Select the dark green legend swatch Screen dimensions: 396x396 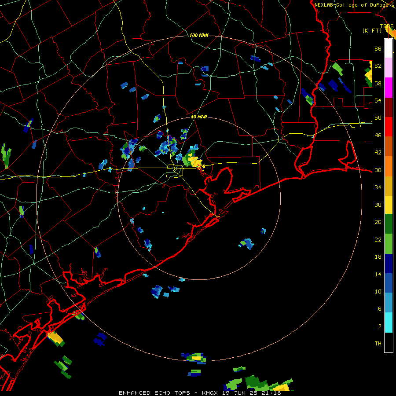[389, 224]
